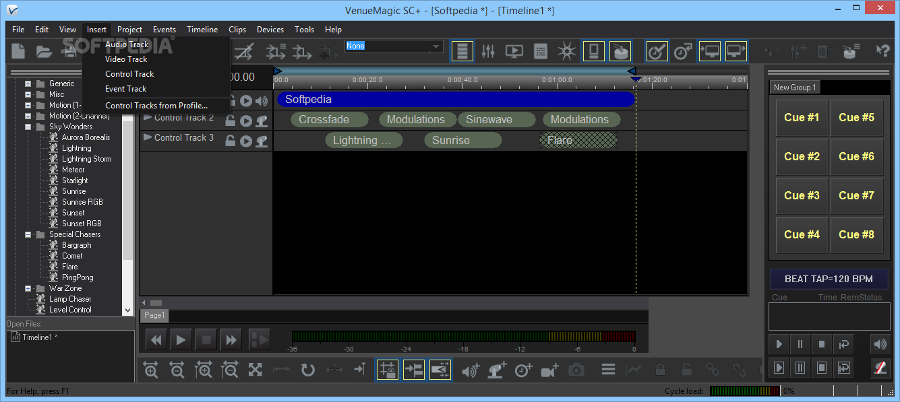
Task: Click the circular refresh loop icon
Action: tap(308, 370)
